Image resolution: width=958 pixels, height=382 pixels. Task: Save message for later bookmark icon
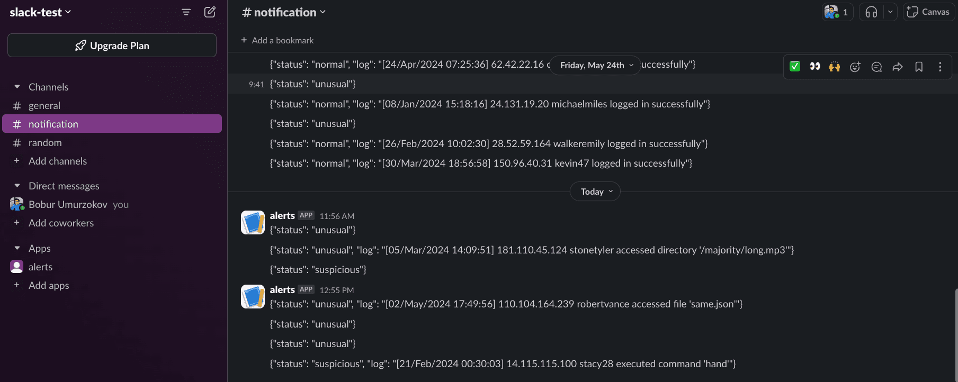coord(919,67)
